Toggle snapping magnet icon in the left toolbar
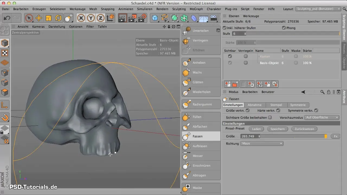 [5, 118]
